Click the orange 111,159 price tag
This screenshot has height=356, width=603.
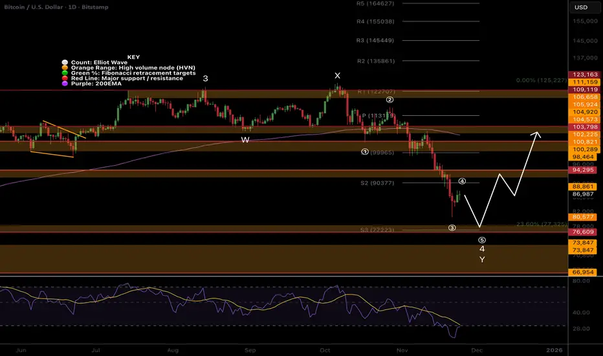click(x=585, y=82)
